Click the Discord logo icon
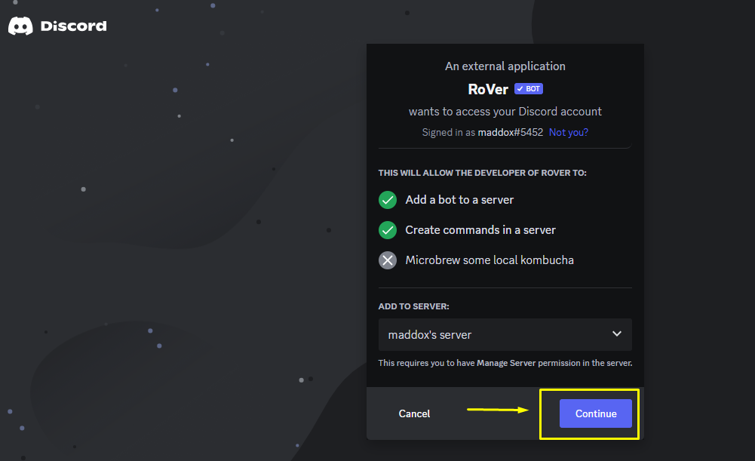Image resolution: width=755 pixels, height=461 pixels. pyautogui.click(x=20, y=26)
